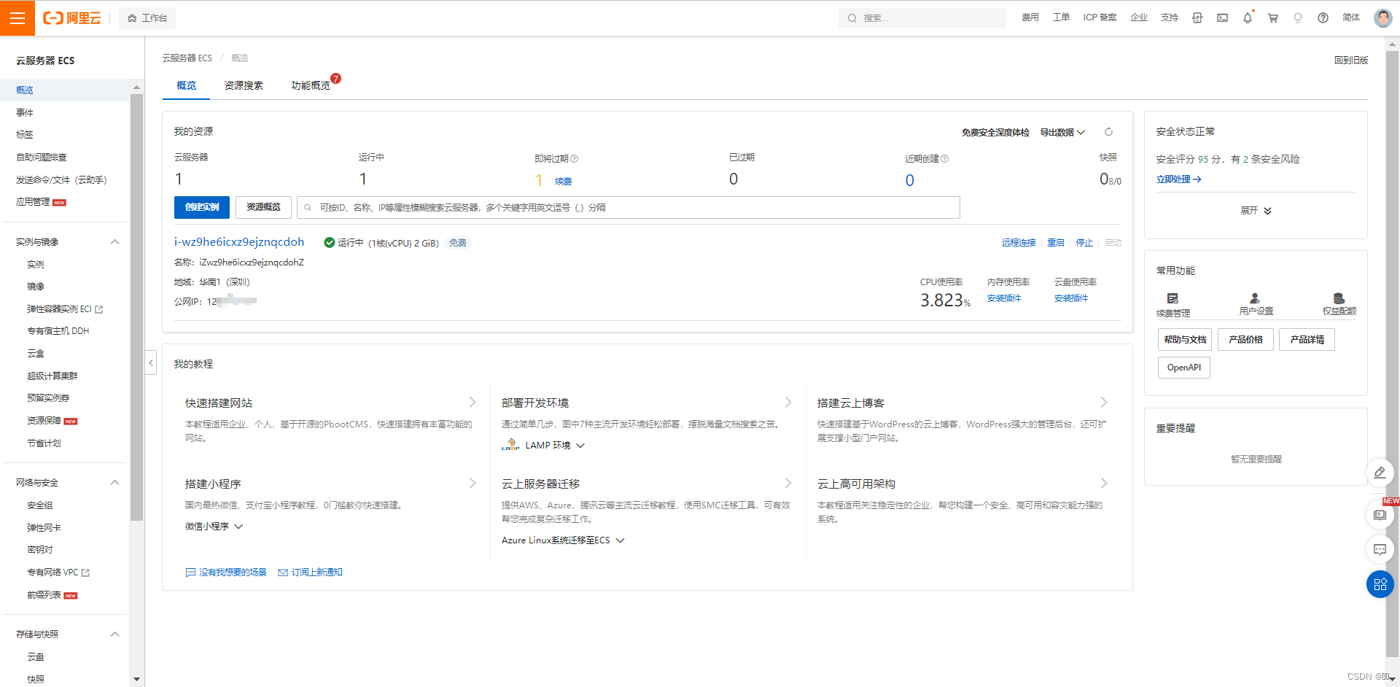Open Azure Linux系统迁移至ECS dropdown
This screenshot has width=1400, height=687.
(x=563, y=540)
